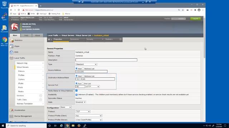Viewport: 229px width, 128px height.
Task: Open the iApps sidebar icon
Action: (x=11, y=46)
